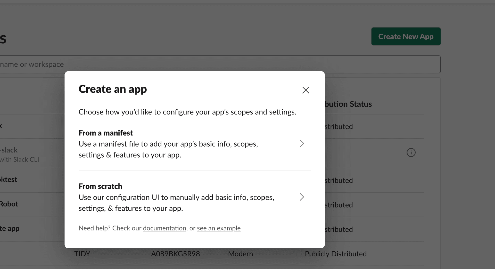Select the te app row
Viewport: 495px width, 269px height.
[x=10, y=229]
